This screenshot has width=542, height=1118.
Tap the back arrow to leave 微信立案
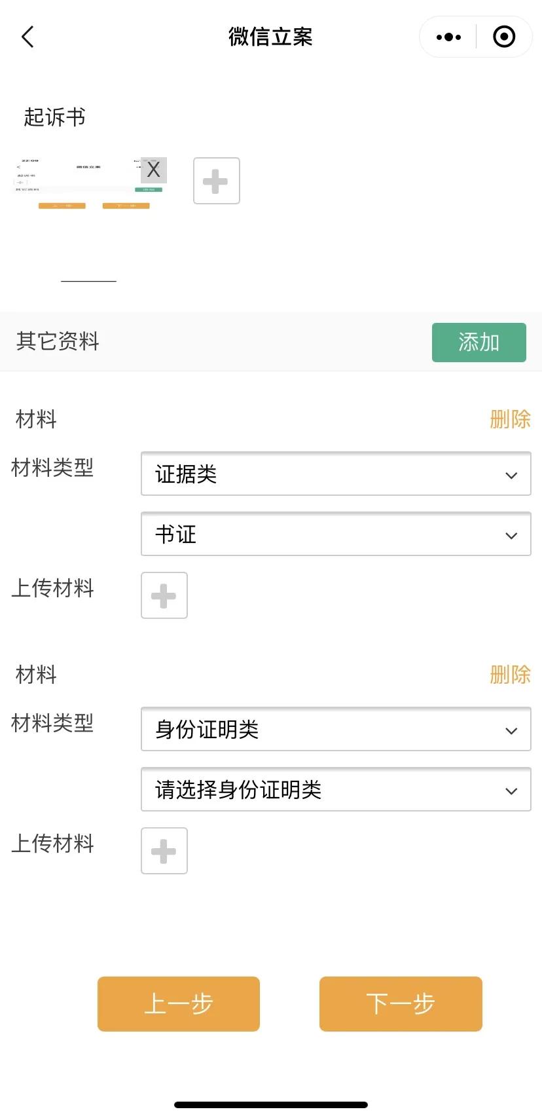[27, 37]
